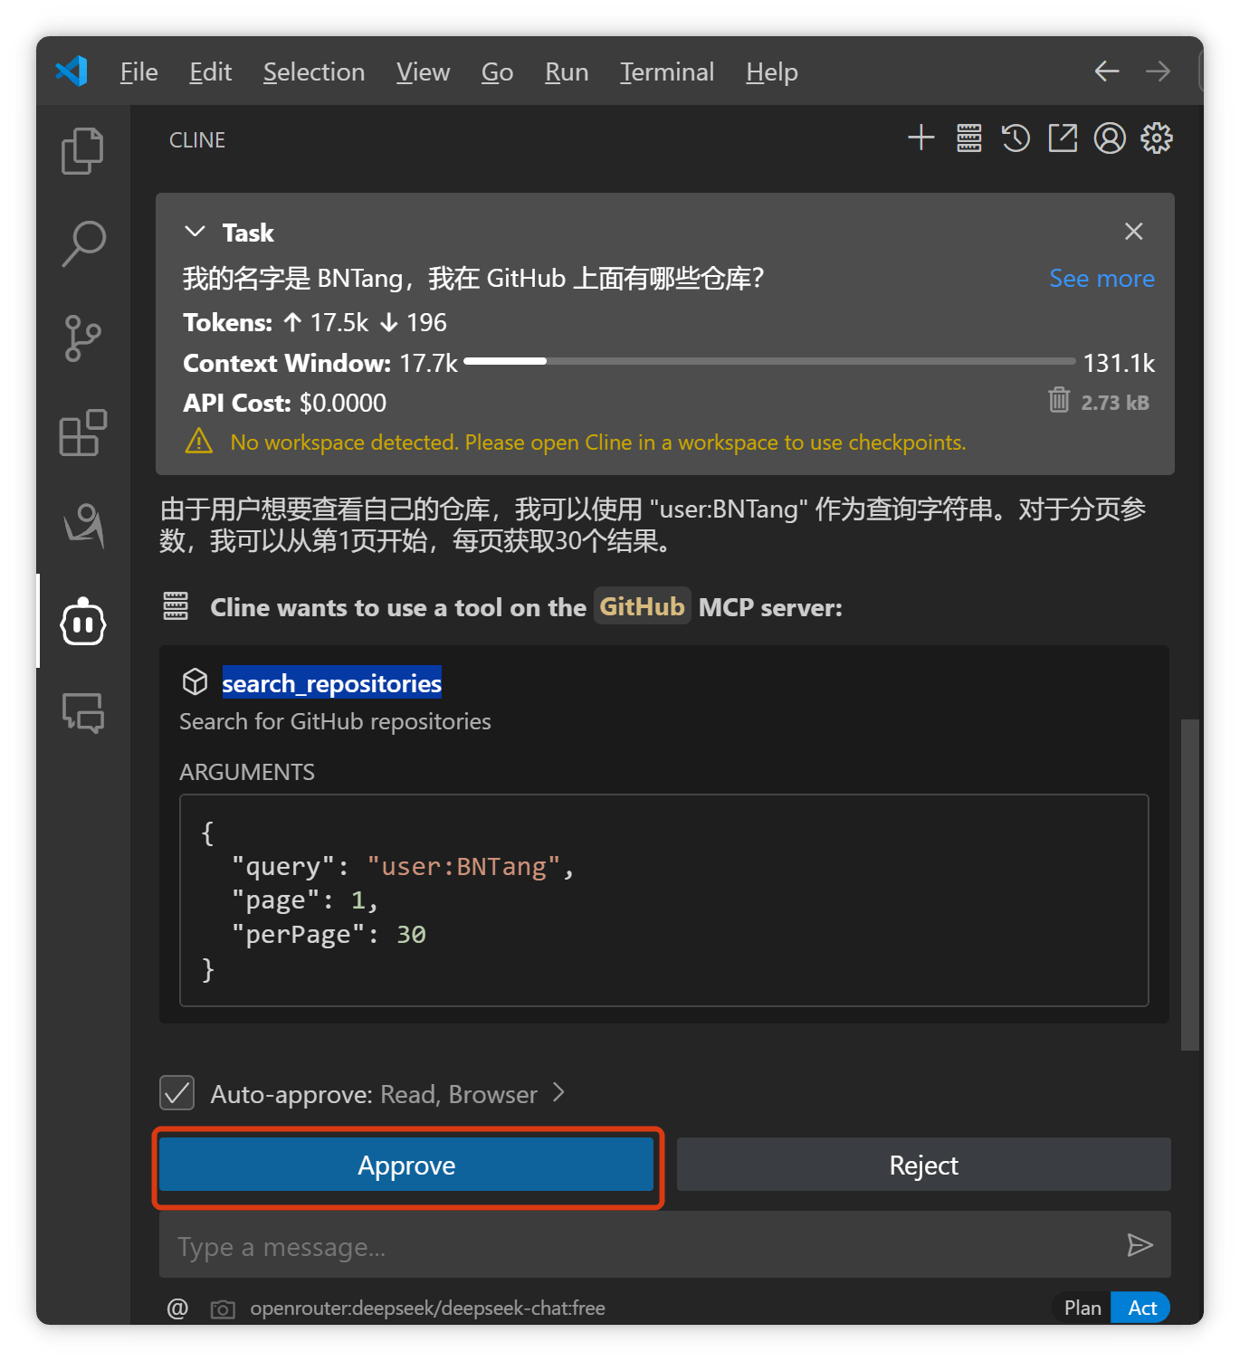Viewport: 1240px width, 1361px height.
Task: Open the Extensions view
Action: [x=82, y=433]
